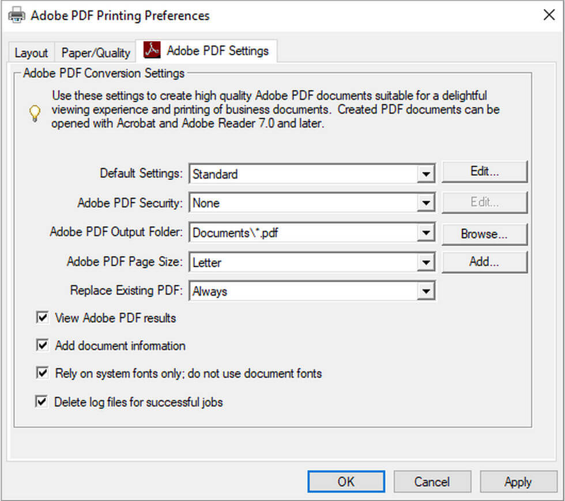Image resolution: width=565 pixels, height=501 pixels.
Task: Click the Cancel button
Action: point(432,481)
